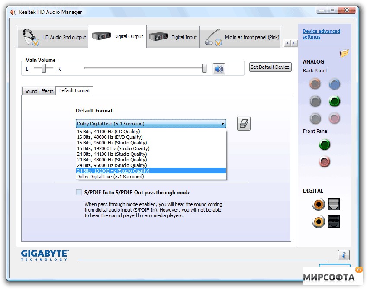Screen dimensions: 367x289
Task: Choose 16 Bits, 192000 Hz (Studio Quality)
Action: (x=151, y=148)
